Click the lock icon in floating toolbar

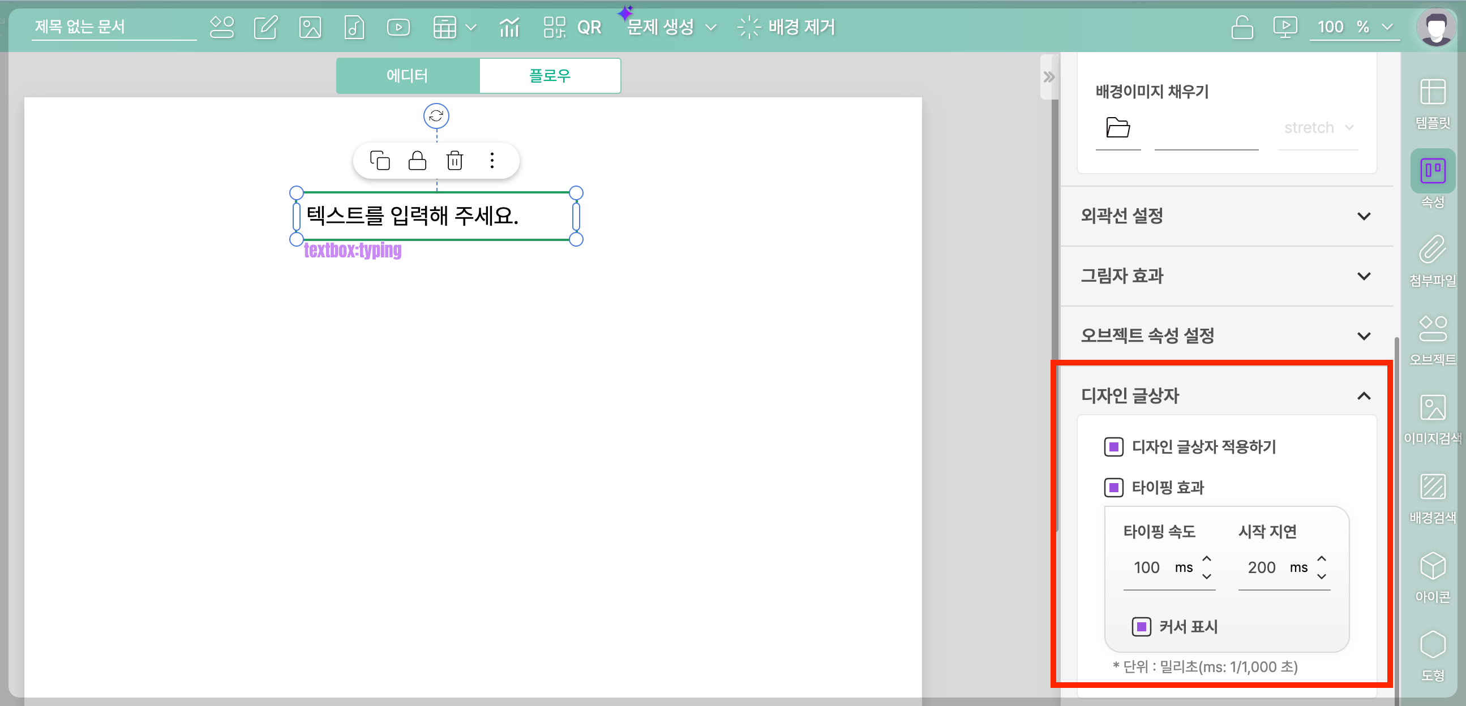(417, 161)
